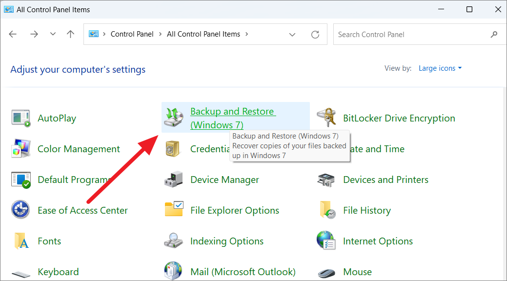Open the Mail (Microsoft Outlook) icon

pos(173,271)
